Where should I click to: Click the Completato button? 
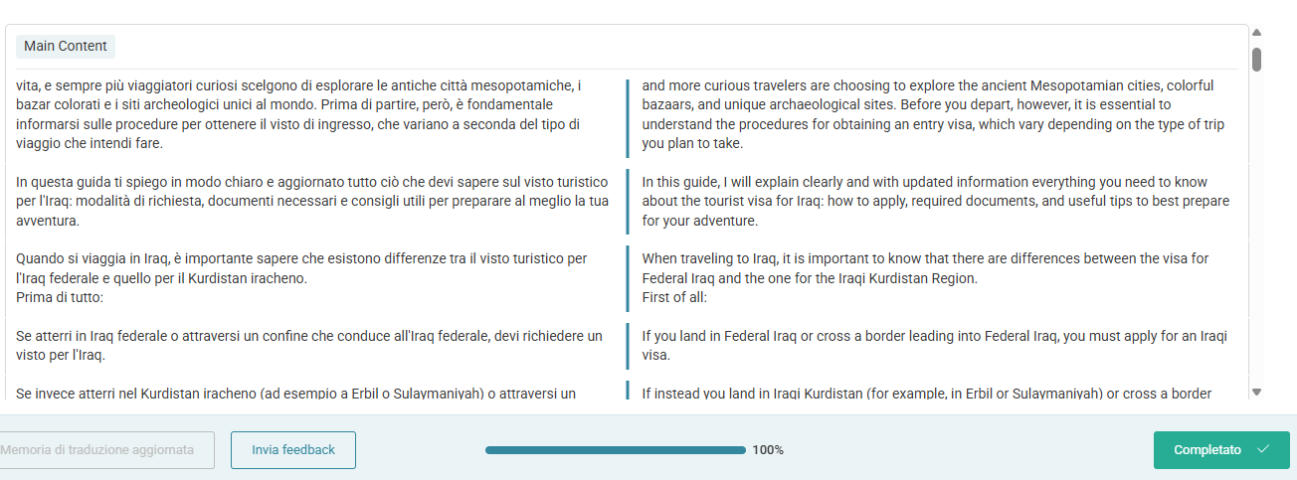(1221, 450)
